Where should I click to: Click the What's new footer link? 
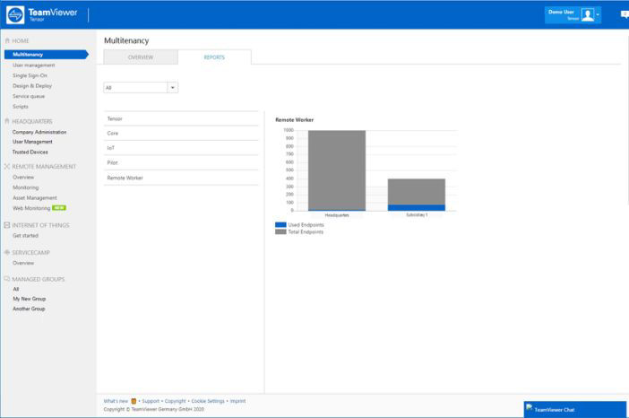[116, 401]
